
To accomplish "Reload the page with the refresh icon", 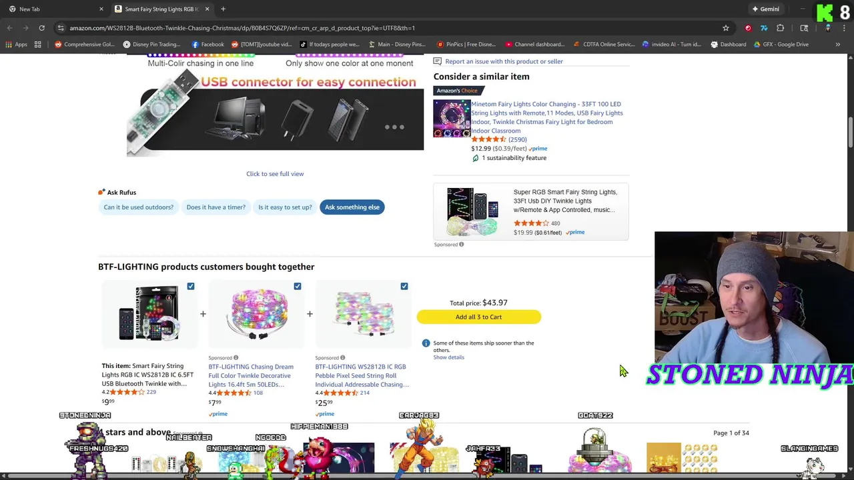I will click(41, 28).
